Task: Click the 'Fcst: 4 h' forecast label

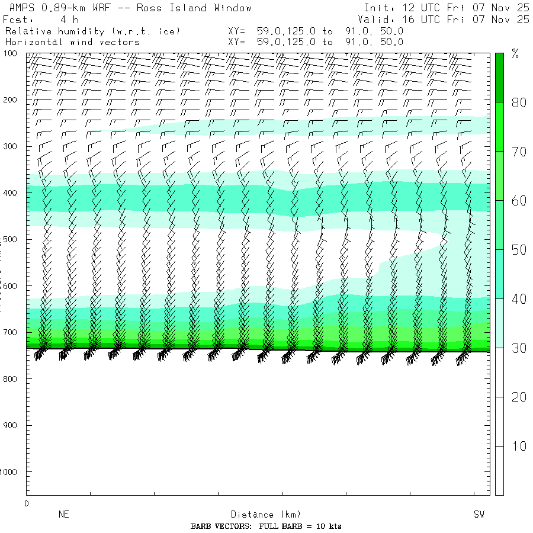Action: [41, 20]
